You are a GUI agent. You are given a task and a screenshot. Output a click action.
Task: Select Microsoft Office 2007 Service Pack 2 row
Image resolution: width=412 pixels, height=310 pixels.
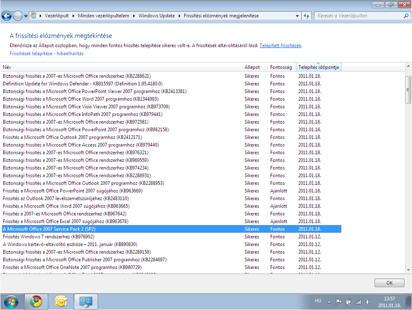pyautogui.click(x=172, y=229)
